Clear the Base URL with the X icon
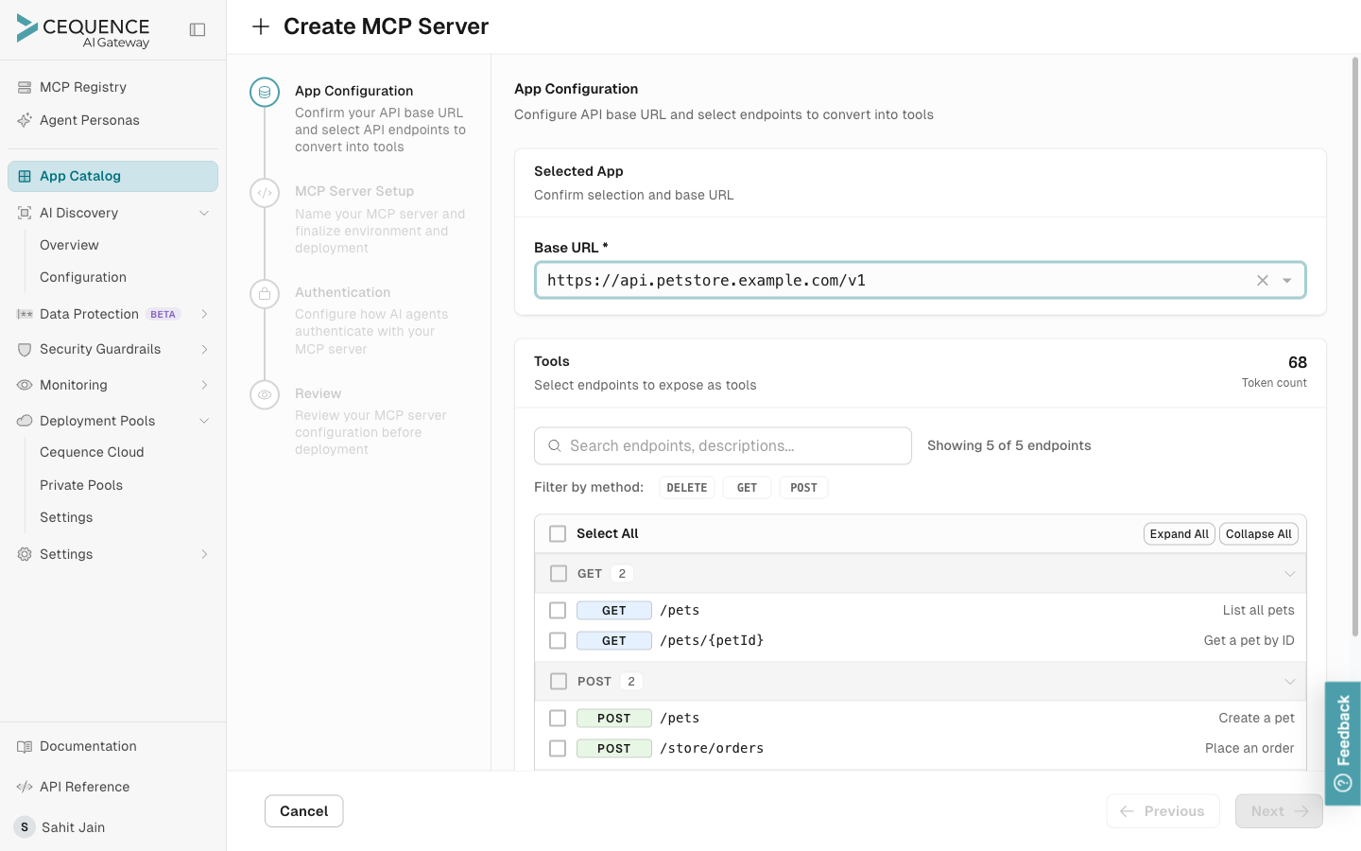 [1263, 280]
